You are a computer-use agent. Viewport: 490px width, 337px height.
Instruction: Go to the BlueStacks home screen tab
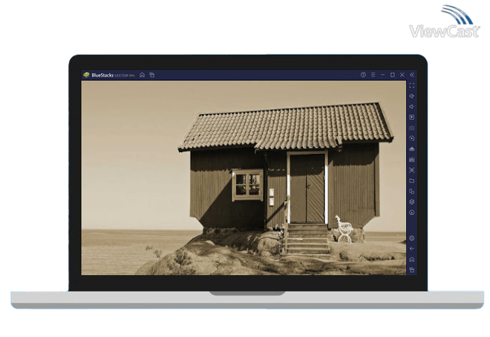(142, 75)
